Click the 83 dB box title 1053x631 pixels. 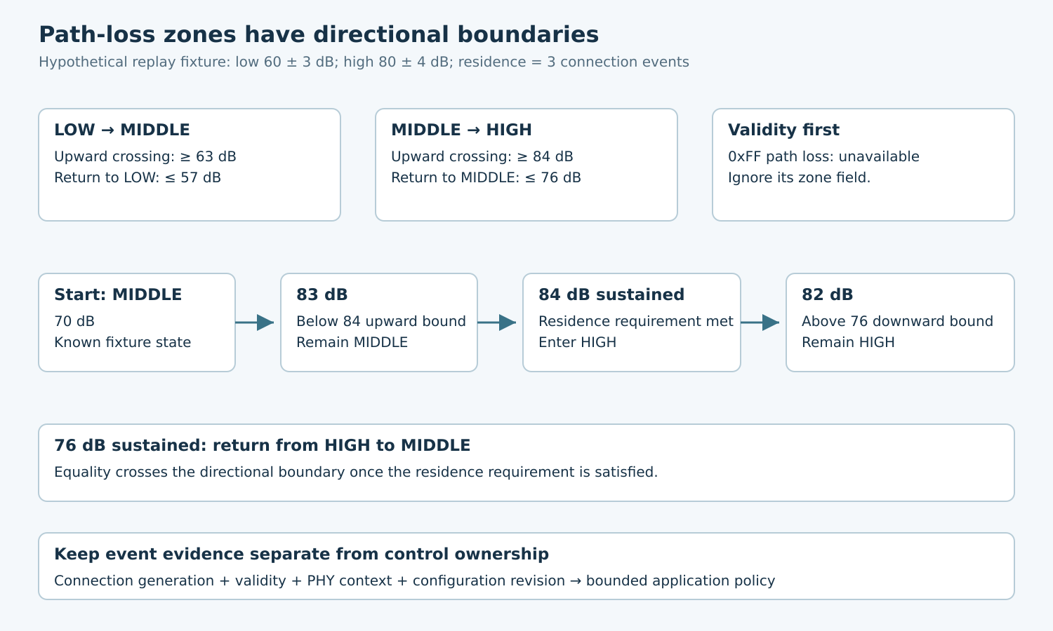point(322,294)
